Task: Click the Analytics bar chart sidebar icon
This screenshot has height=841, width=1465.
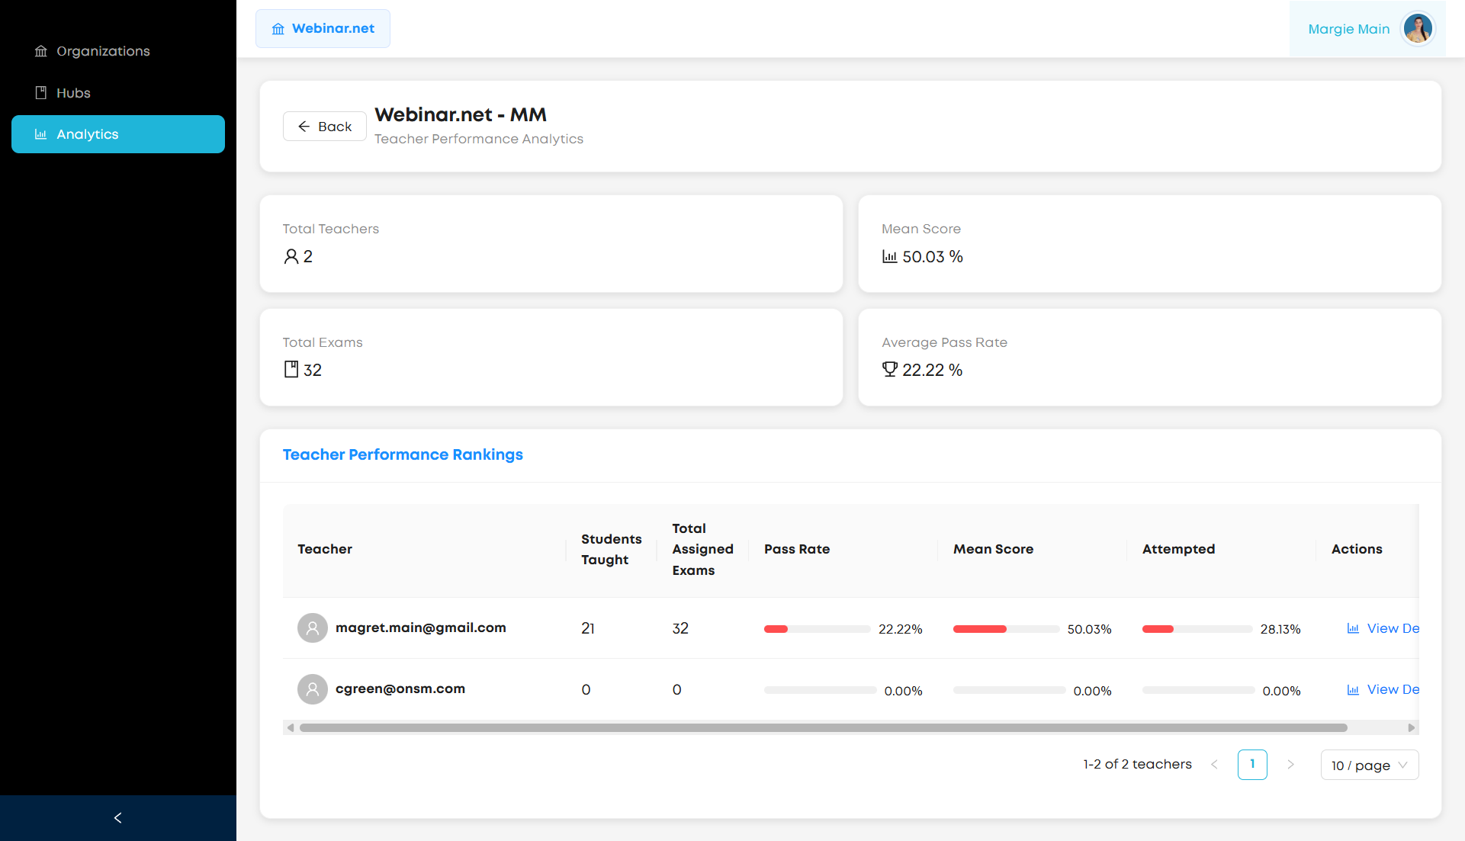Action: [x=41, y=134]
